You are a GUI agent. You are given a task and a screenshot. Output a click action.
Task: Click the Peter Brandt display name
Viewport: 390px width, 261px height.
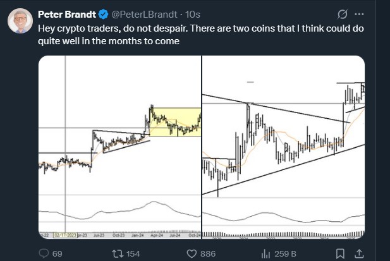click(x=64, y=14)
